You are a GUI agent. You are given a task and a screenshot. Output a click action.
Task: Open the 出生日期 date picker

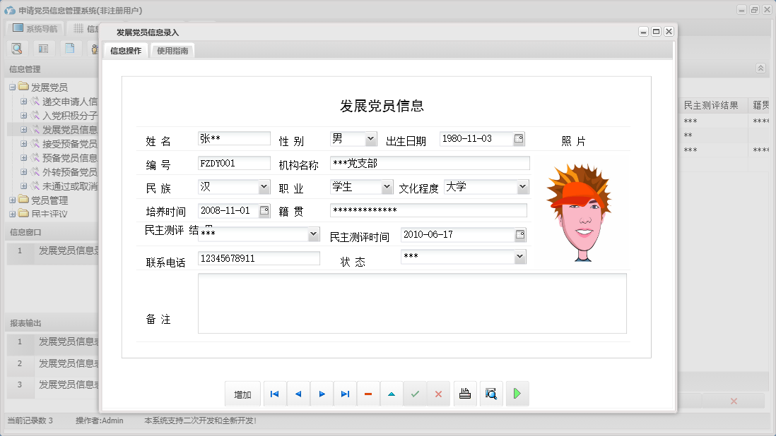click(x=518, y=139)
